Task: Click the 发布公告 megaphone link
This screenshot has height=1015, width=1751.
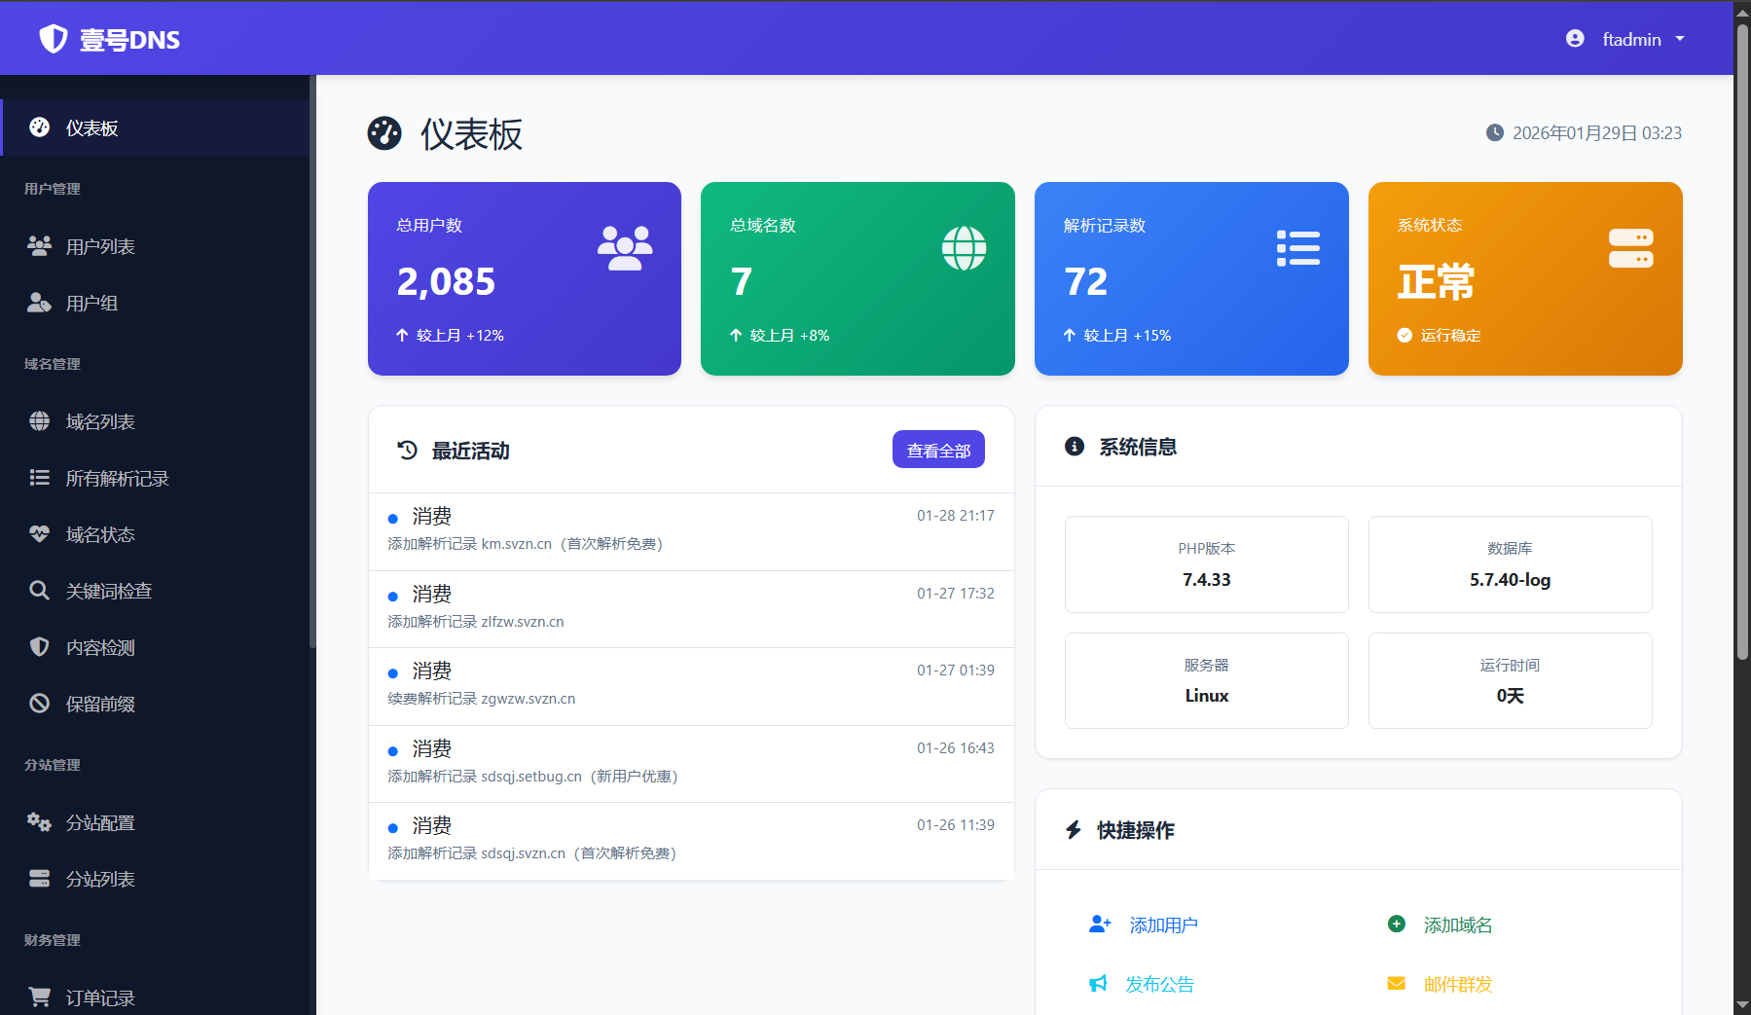Action: pyautogui.click(x=1158, y=984)
